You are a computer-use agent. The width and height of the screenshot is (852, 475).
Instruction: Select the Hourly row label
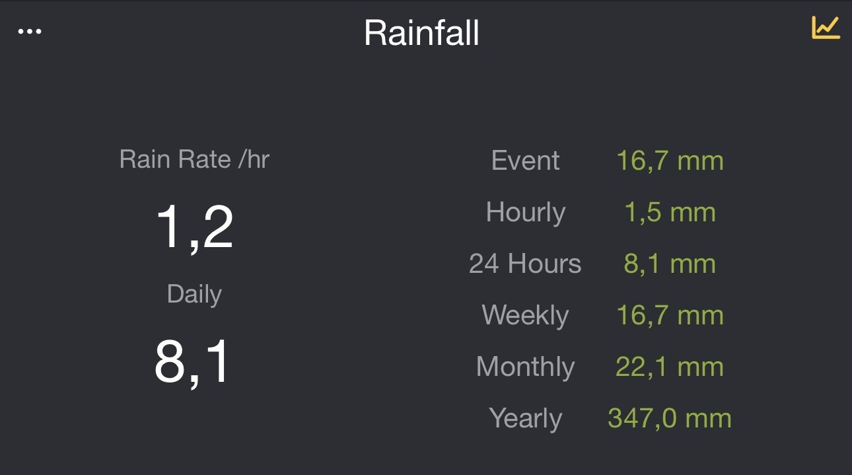click(526, 212)
